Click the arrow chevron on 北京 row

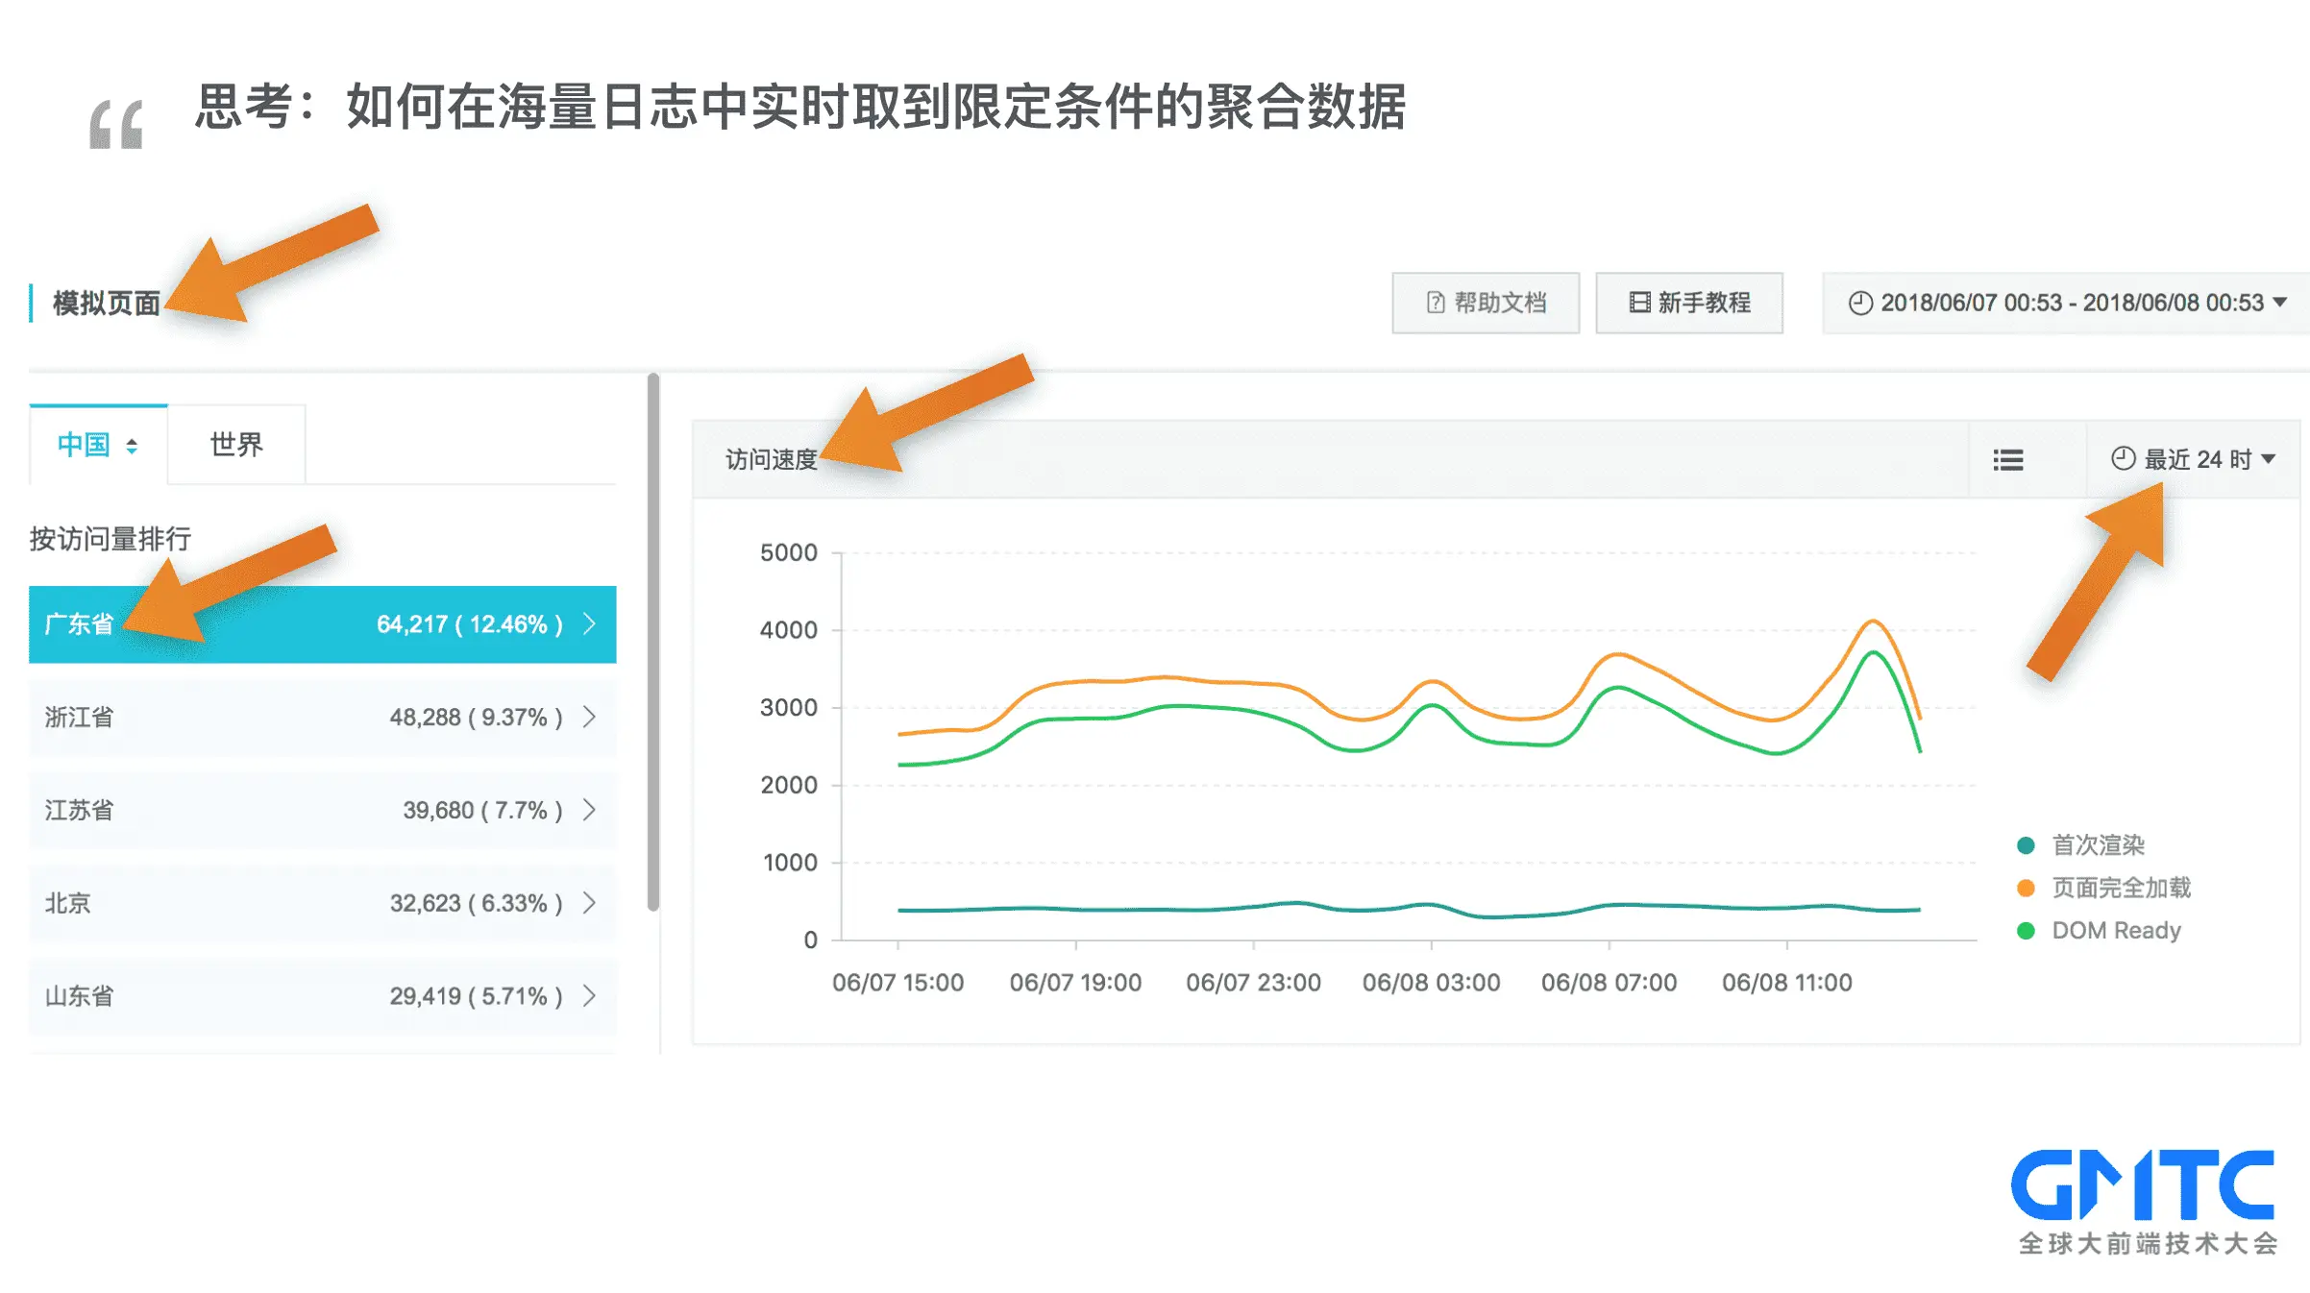click(x=589, y=903)
